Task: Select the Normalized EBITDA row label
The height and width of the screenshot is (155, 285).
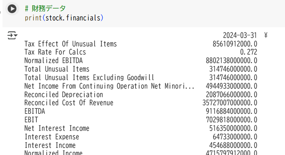Action: tap(53, 60)
